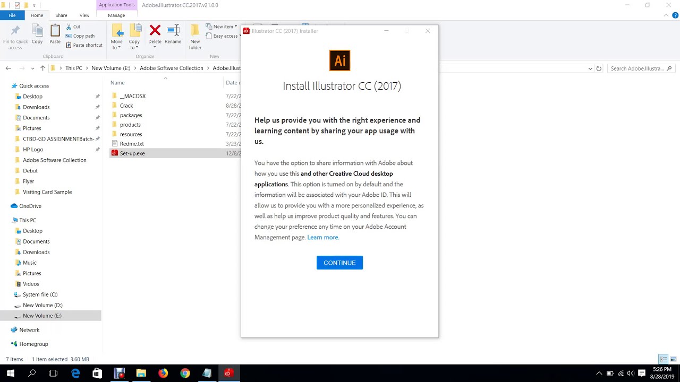Open Visiting Card Sample in the sidebar

[47, 192]
